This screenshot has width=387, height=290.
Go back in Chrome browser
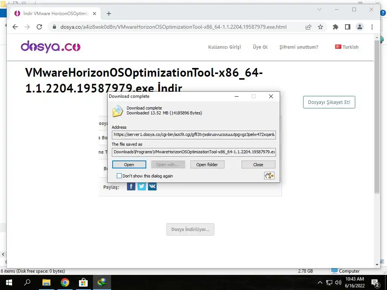(x=15, y=27)
